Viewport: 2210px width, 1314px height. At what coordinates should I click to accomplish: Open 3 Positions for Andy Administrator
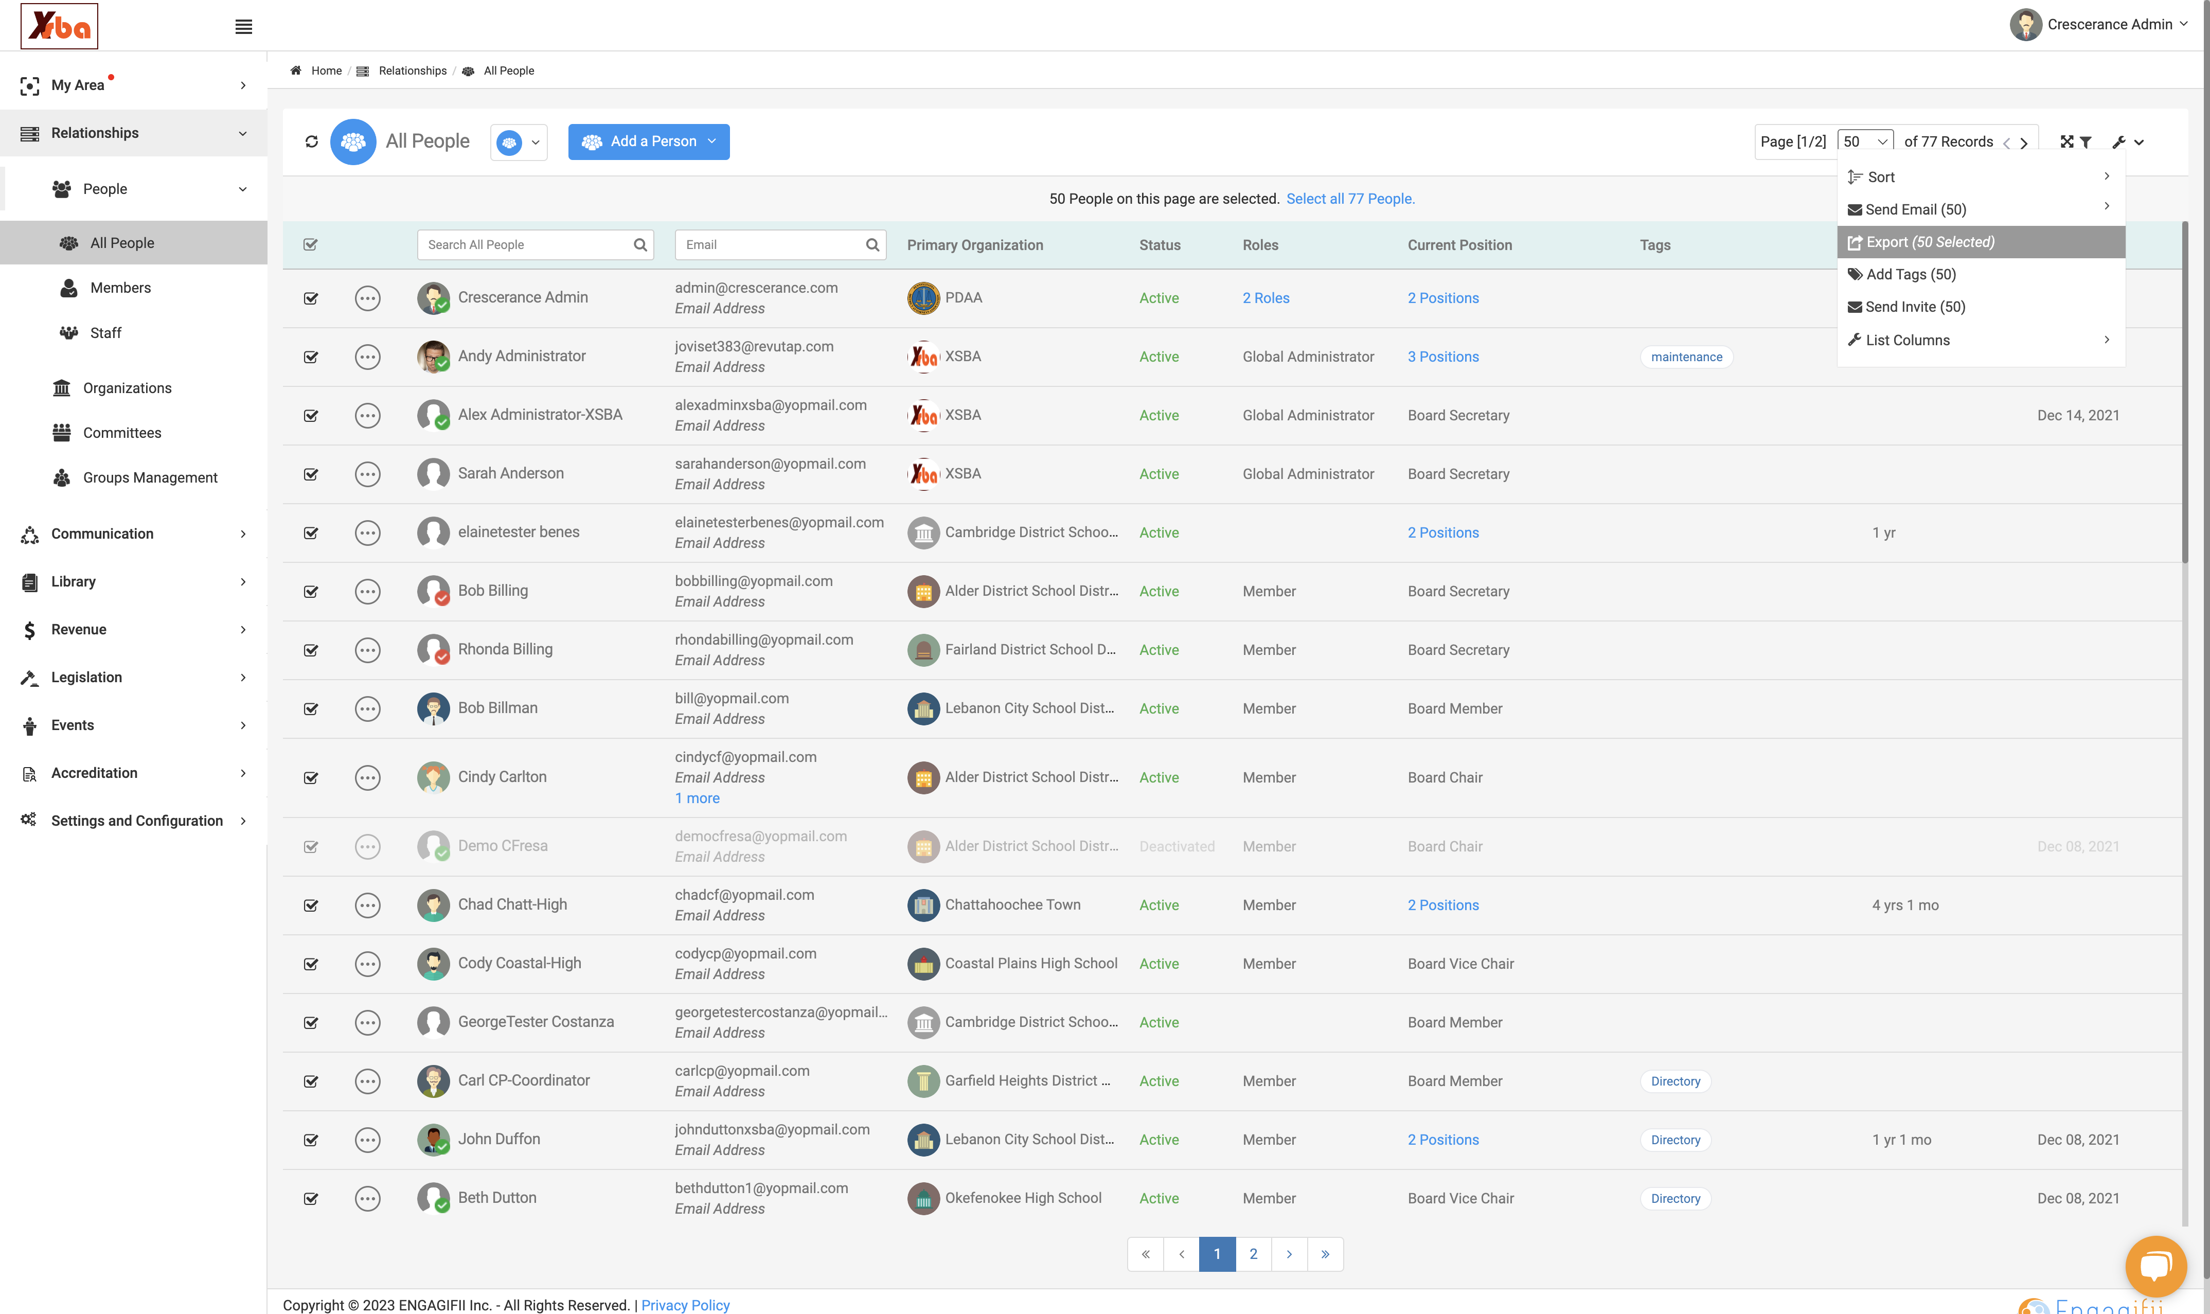[x=1442, y=357]
